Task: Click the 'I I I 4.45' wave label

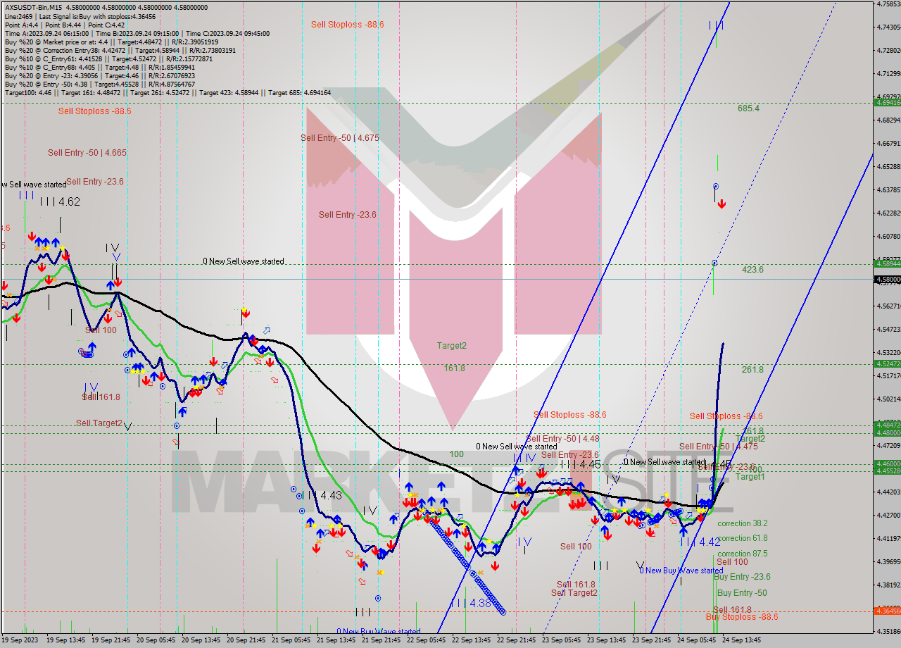Action: point(581,464)
